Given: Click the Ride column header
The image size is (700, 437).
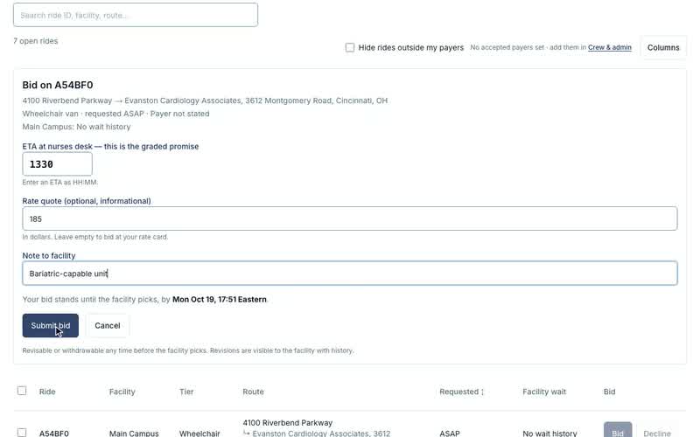Looking at the screenshot, I should (x=47, y=392).
